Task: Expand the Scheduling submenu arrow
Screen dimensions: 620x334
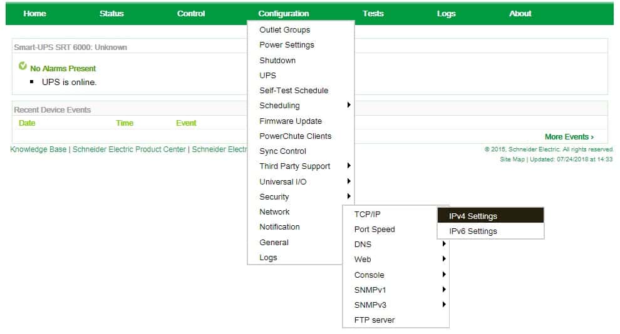Action: [349, 105]
